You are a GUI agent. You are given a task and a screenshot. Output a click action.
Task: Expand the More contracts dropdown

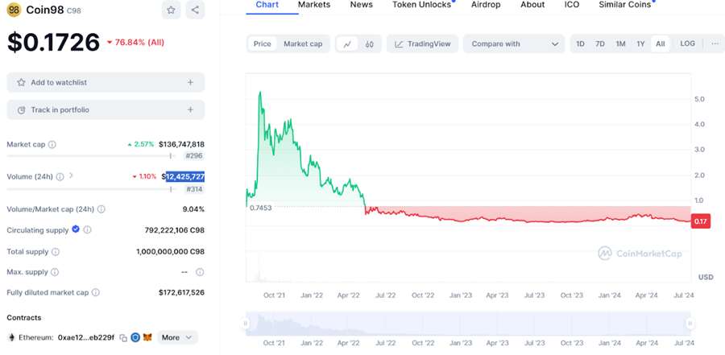pyautogui.click(x=177, y=337)
